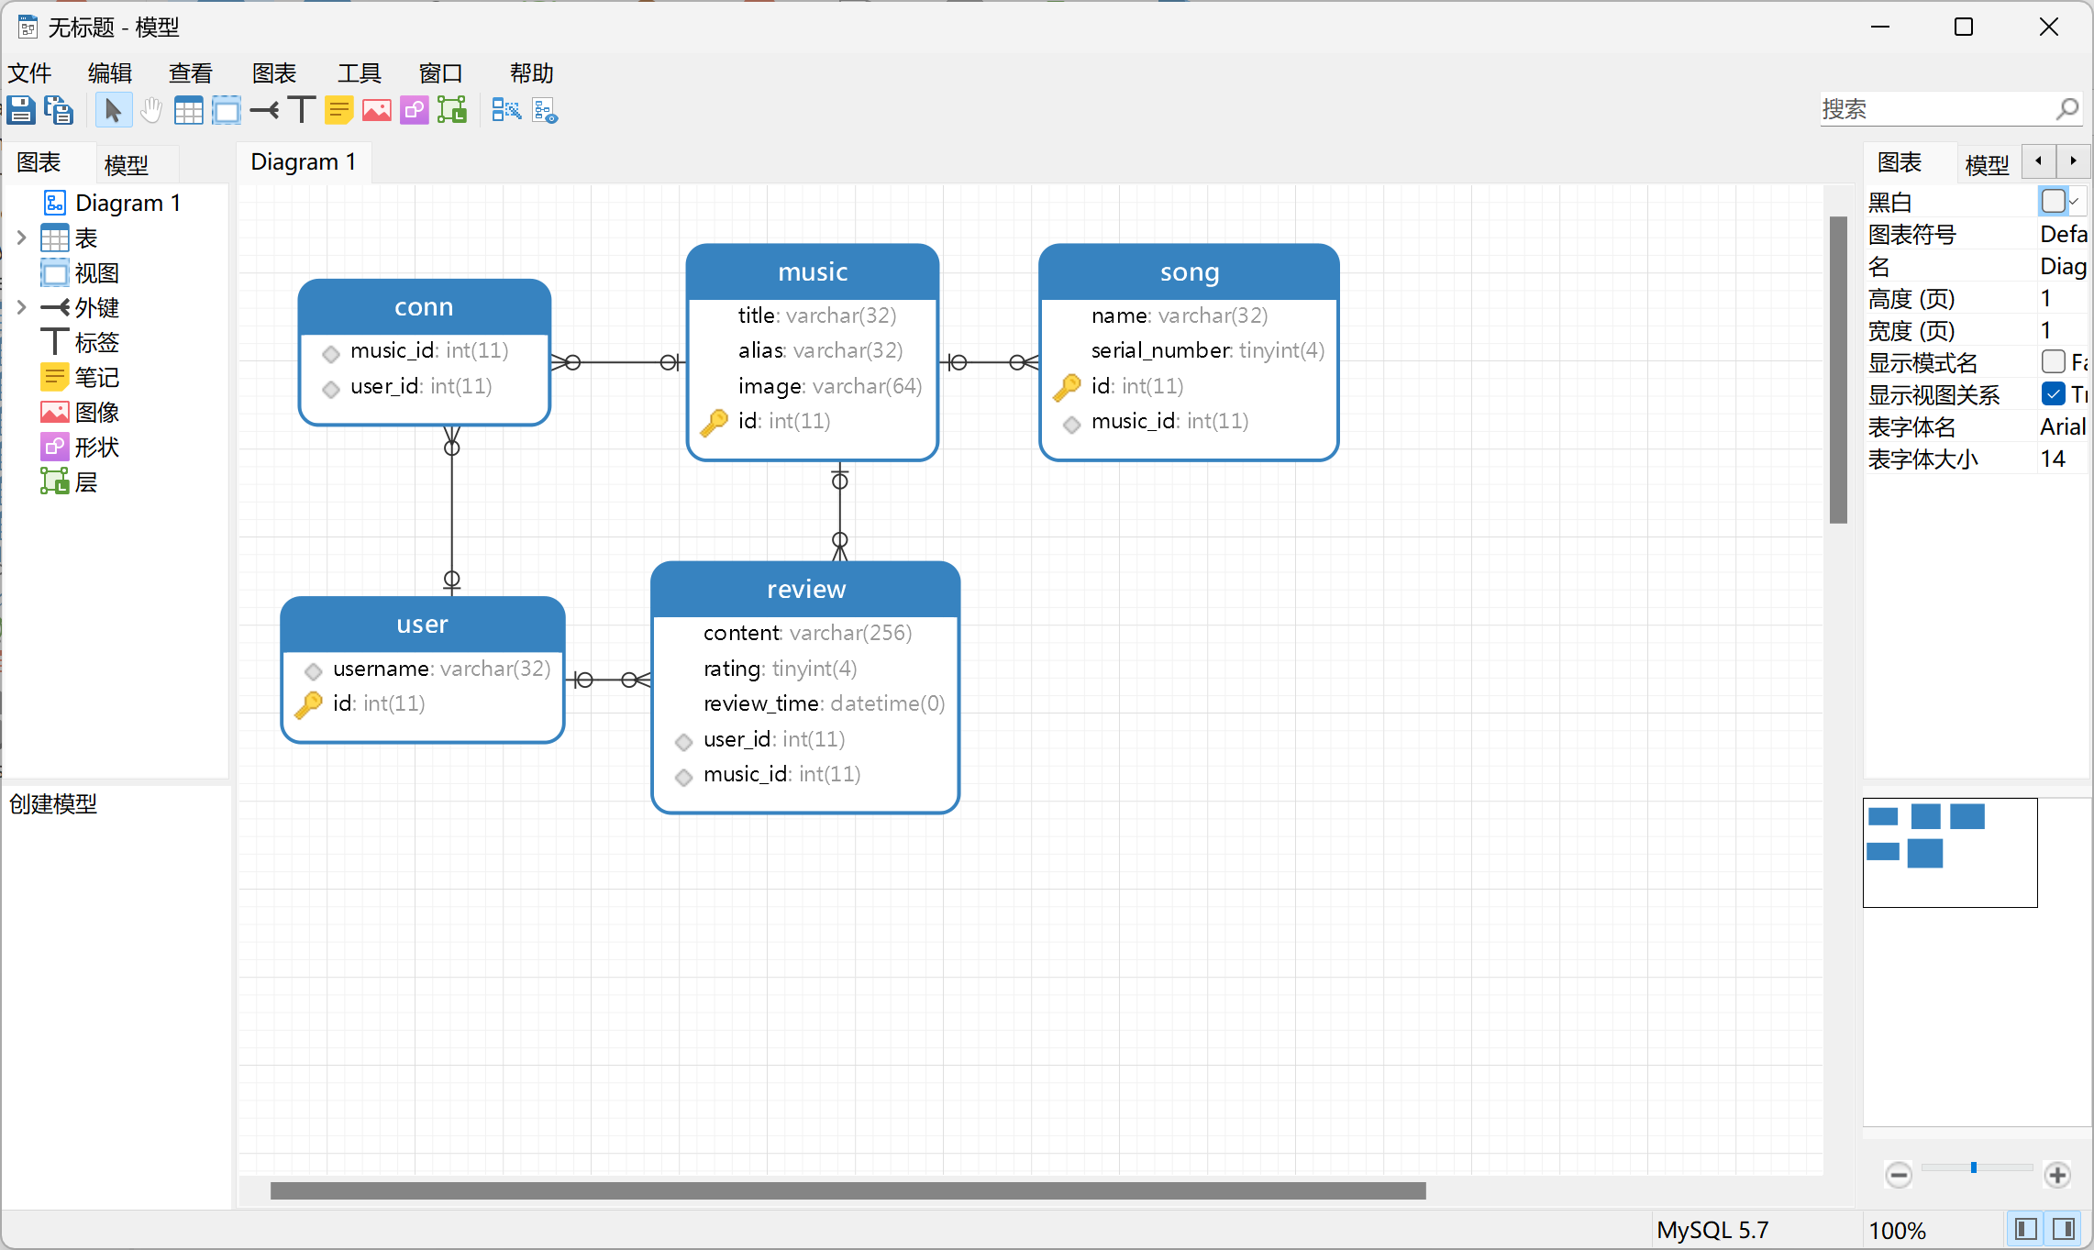This screenshot has height=1250, width=2094.
Task: Choose the new table tool
Action: pos(189,110)
